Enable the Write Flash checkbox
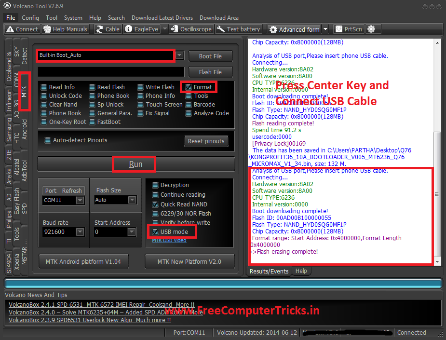This screenshot has width=446, height=340. [140, 87]
